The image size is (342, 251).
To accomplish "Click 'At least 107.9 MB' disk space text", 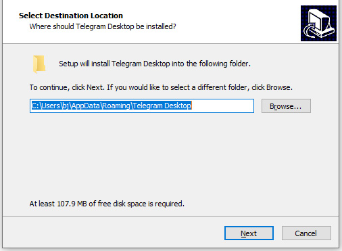I will tap(107, 204).
